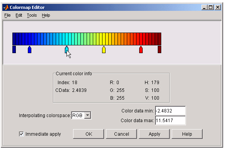232x152 pixels.
Task: Click the Color data min field
Action: coord(170,111)
